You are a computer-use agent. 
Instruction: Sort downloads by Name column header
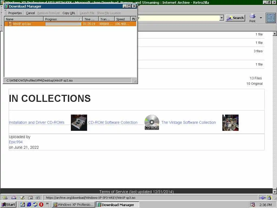pos(24,19)
